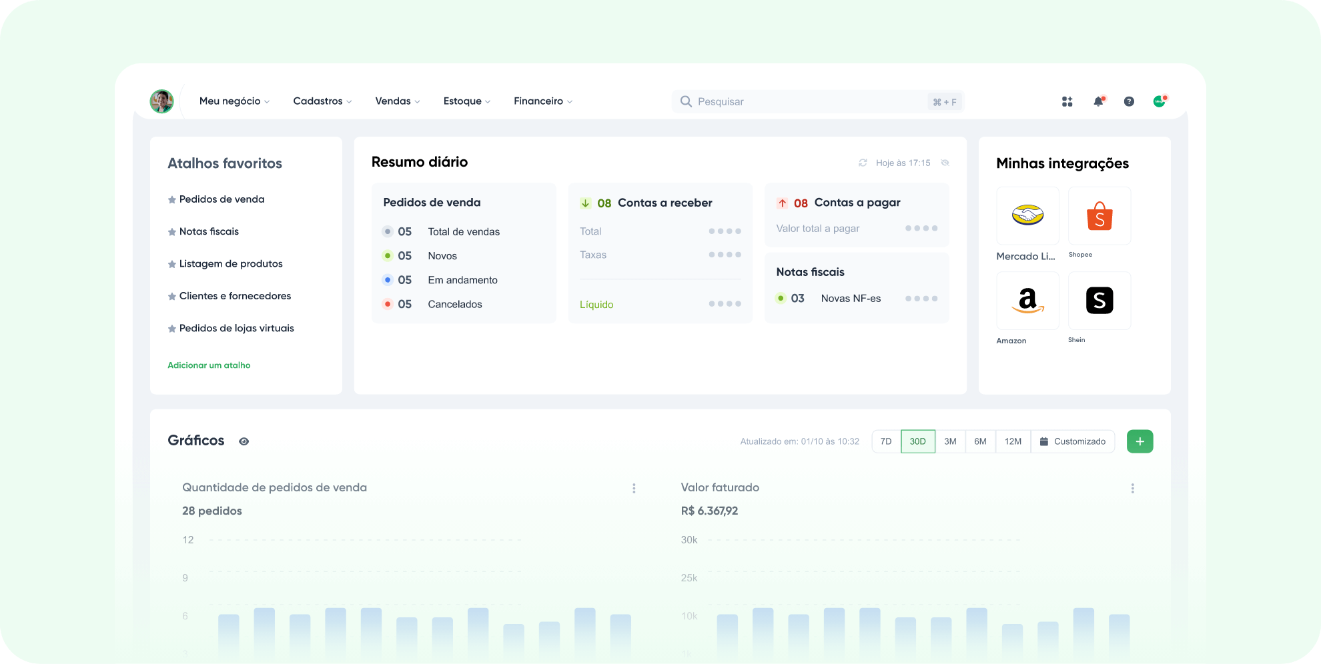The height and width of the screenshot is (664, 1321).
Task: Click the Cancelados orders row
Action: pyautogui.click(x=432, y=304)
